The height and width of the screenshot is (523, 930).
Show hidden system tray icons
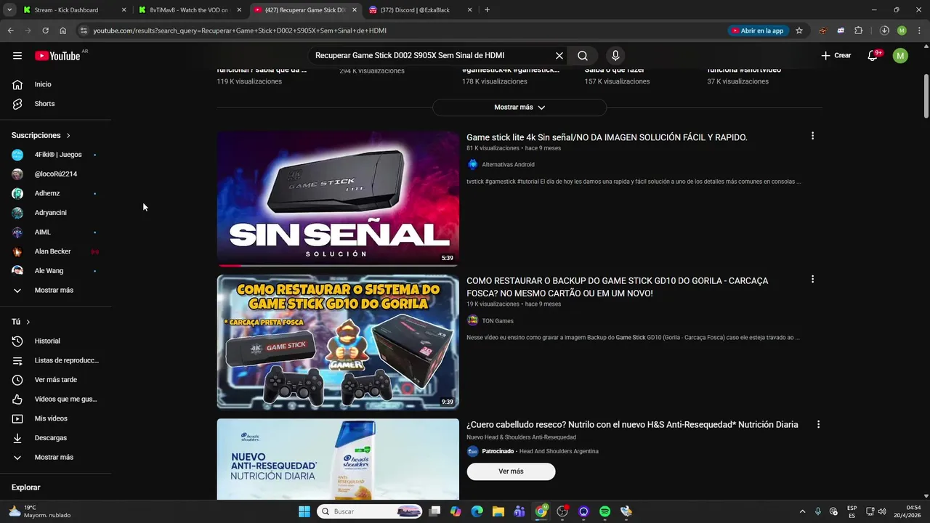pyautogui.click(x=802, y=511)
